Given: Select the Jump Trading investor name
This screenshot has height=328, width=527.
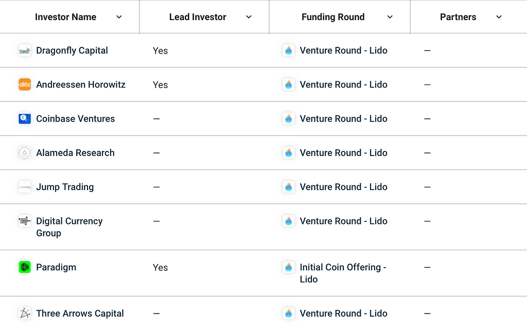Looking at the screenshot, I should coord(65,187).
